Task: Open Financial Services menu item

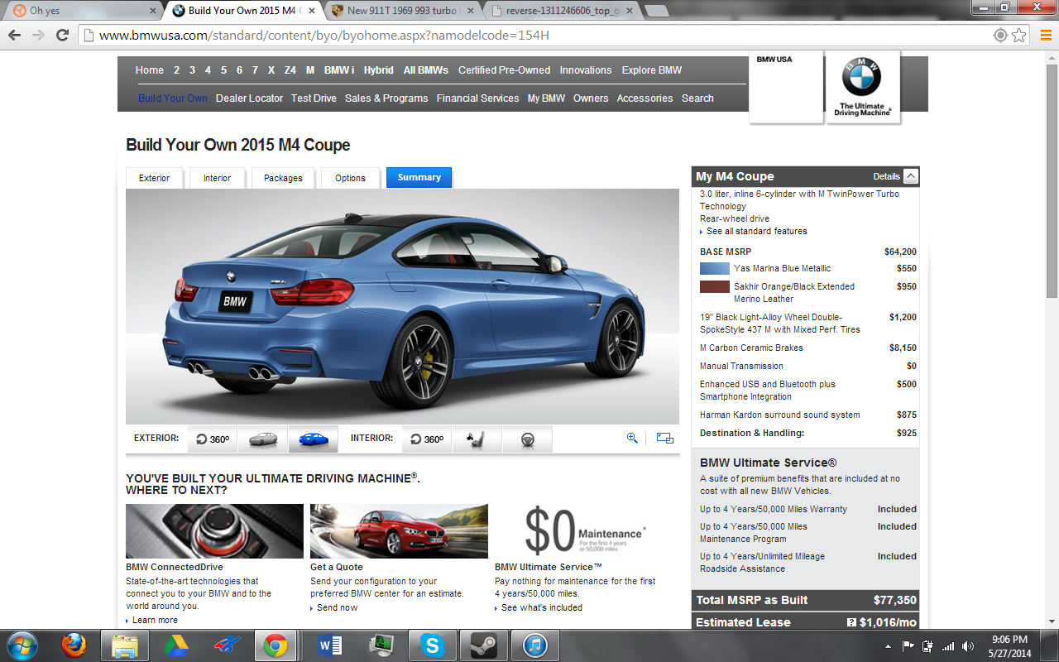Action: (477, 98)
